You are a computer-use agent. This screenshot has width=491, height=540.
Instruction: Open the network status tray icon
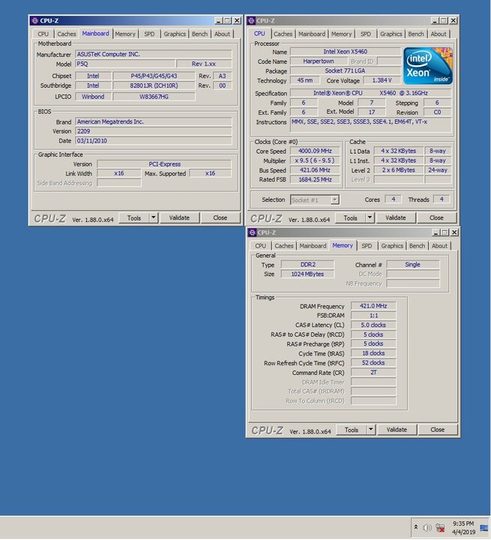pyautogui.click(x=440, y=527)
